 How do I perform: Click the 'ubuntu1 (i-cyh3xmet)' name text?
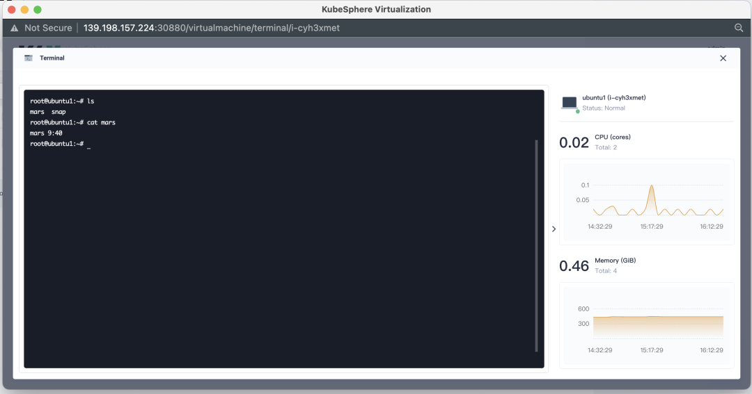(614, 98)
